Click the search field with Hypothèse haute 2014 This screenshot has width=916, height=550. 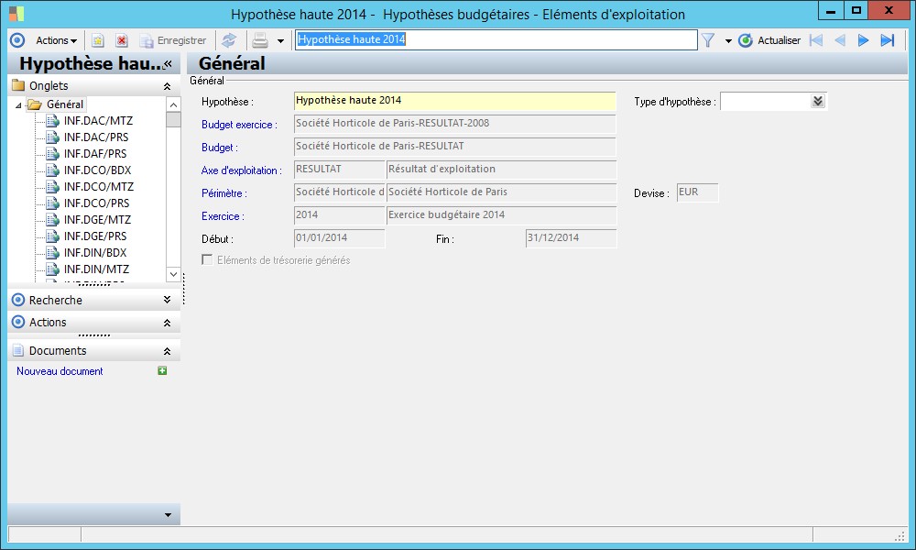[496, 39]
